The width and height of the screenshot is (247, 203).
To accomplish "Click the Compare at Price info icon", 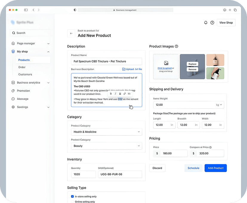I will 210,147.
